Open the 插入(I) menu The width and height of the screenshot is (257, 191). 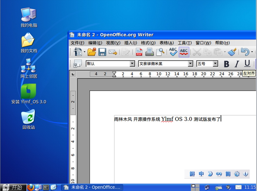(x=131, y=43)
